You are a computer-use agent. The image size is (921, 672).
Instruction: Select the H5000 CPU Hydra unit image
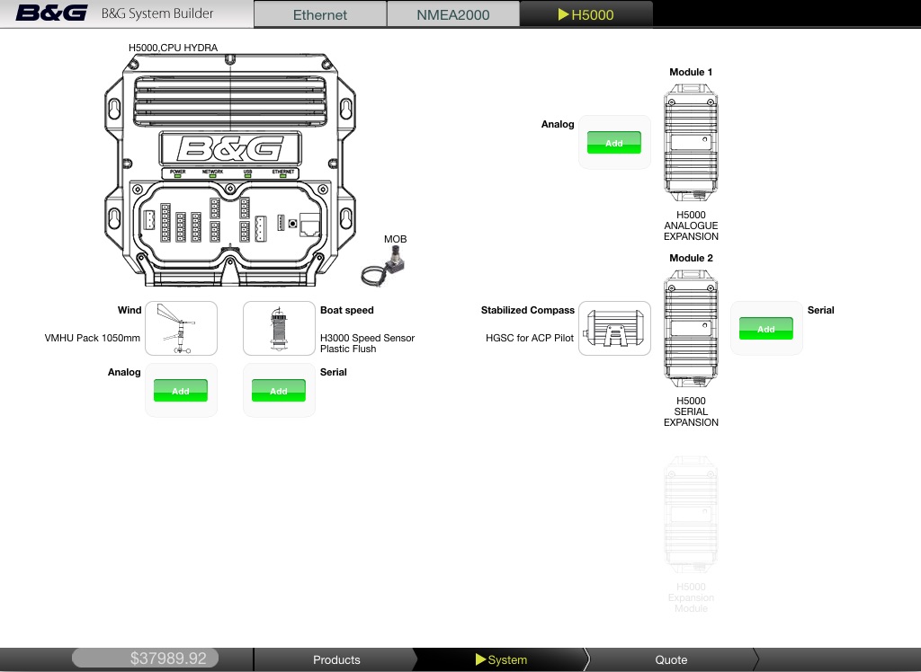click(x=229, y=170)
